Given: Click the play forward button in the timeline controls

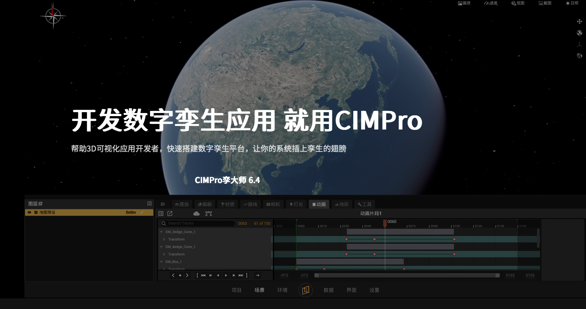Looking at the screenshot, I should pyautogui.click(x=226, y=276).
